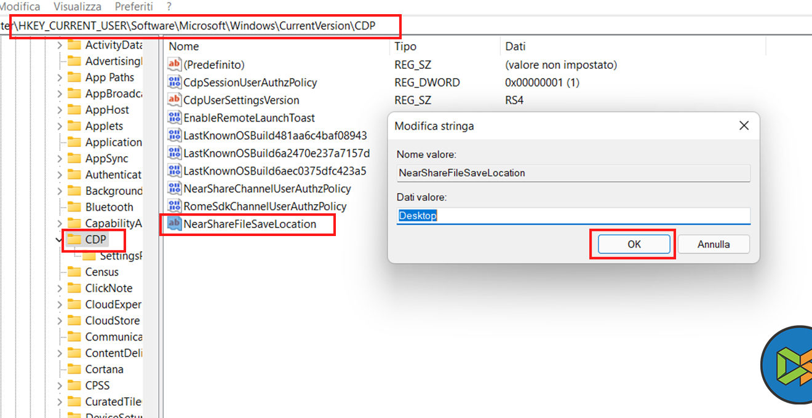Select the ContentDelivery folder icon
Viewport: 812px width, 418px height.
pos(74,353)
